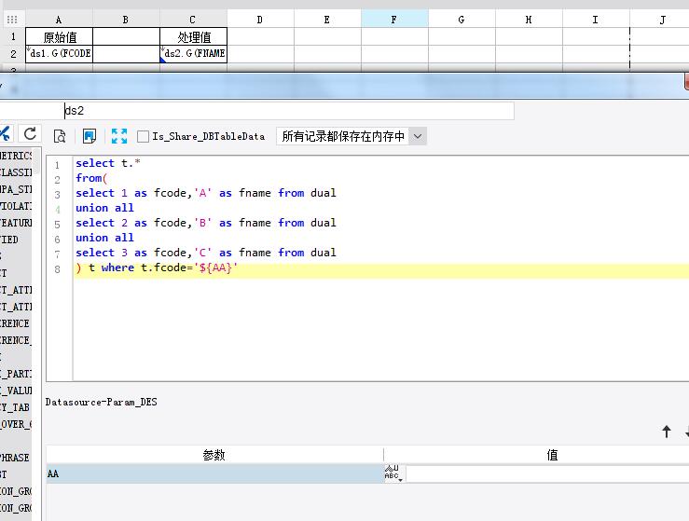The height and width of the screenshot is (521, 689).
Task: Select table item ending _PARTI in the list
Action: tap(16, 374)
